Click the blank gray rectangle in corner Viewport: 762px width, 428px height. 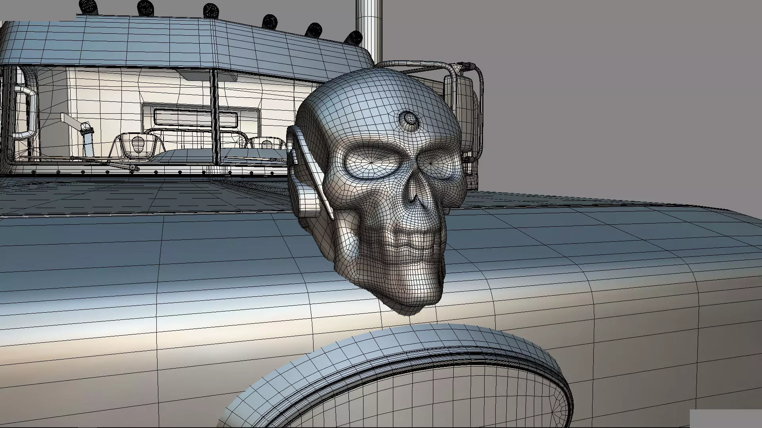tap(725, 418)
